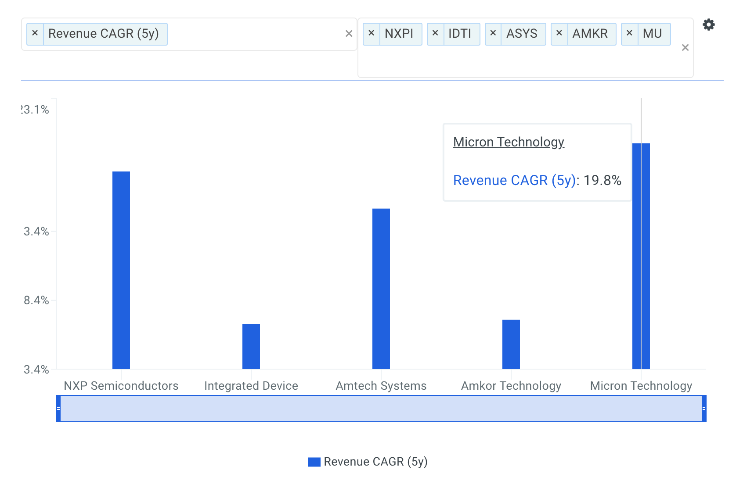Screen dimensions: 736x484
Task: Click the 23.1% y-axis label
Action: 35,110
